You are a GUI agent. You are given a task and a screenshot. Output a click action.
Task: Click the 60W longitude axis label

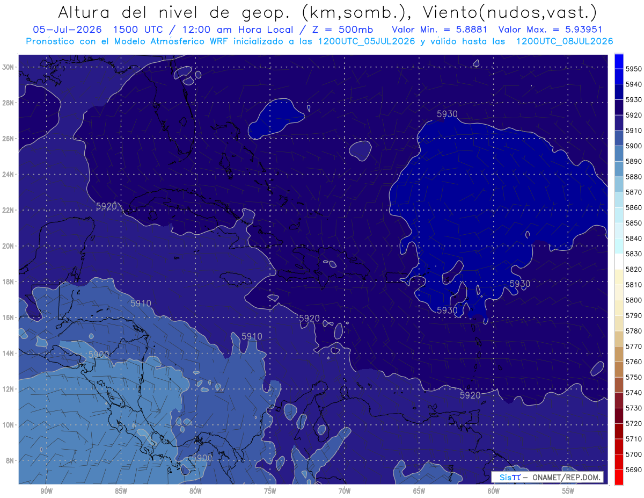pos(493,491)
